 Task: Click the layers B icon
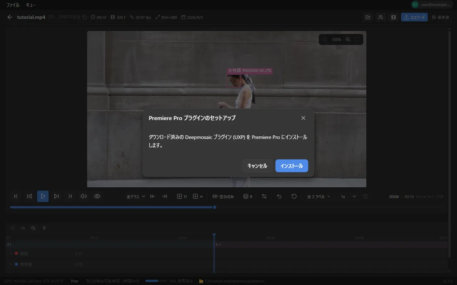pos(247,196)
